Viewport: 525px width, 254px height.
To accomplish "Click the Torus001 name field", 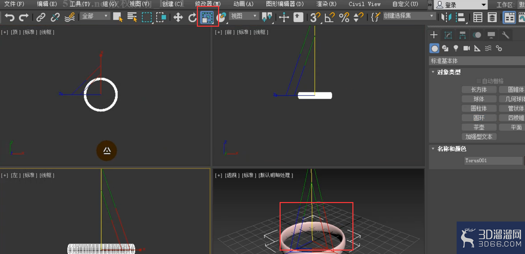I will (494, 160).
